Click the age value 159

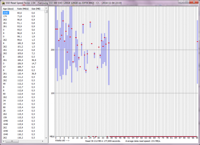click(x=5, y=117)
